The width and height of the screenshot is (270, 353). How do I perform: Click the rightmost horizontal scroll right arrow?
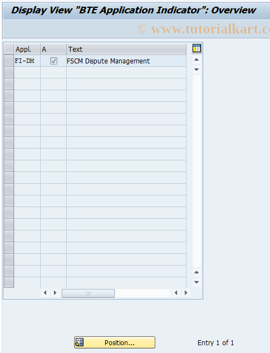pyautogui.click(x=186, y=293)
